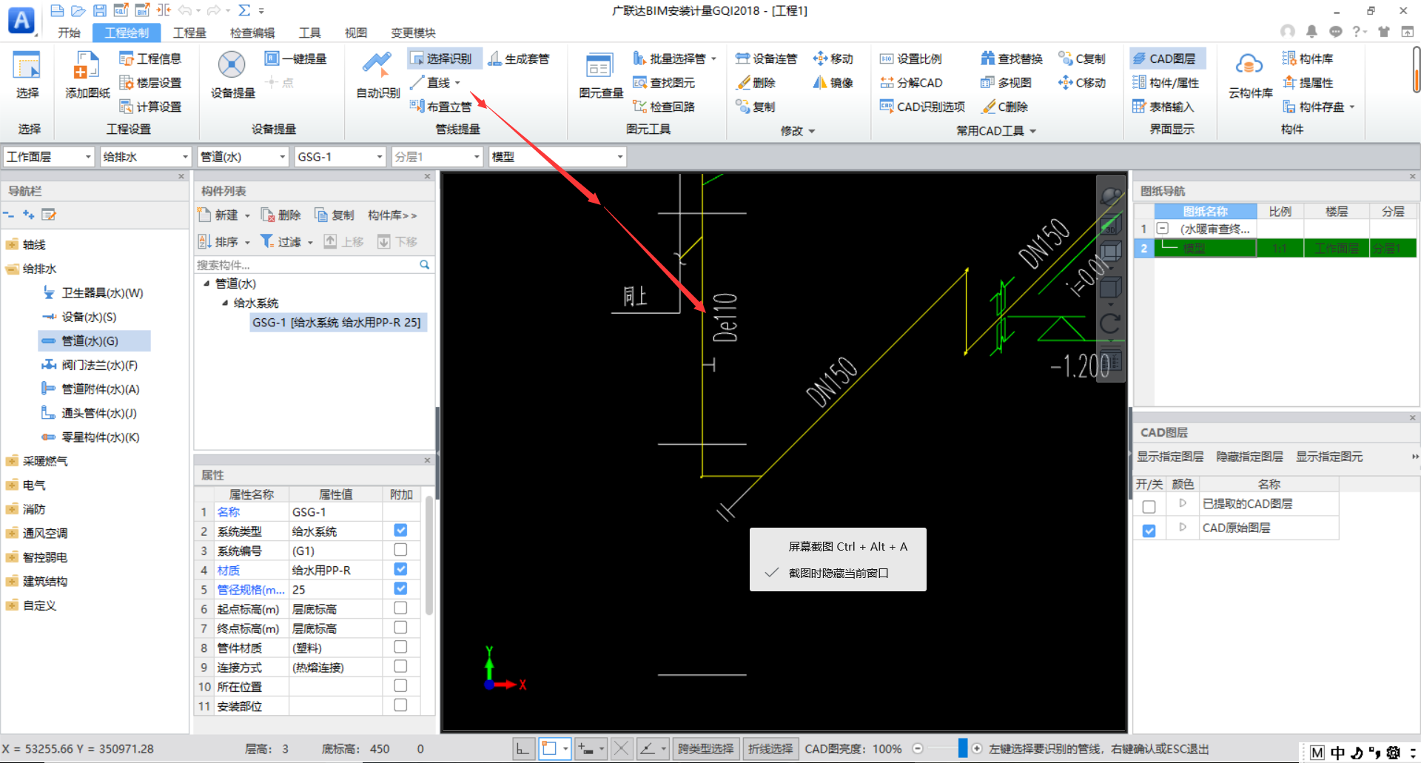Click 查找图元 (Find element)
This screenshot has width=1421, height=763.
point(664,83)
